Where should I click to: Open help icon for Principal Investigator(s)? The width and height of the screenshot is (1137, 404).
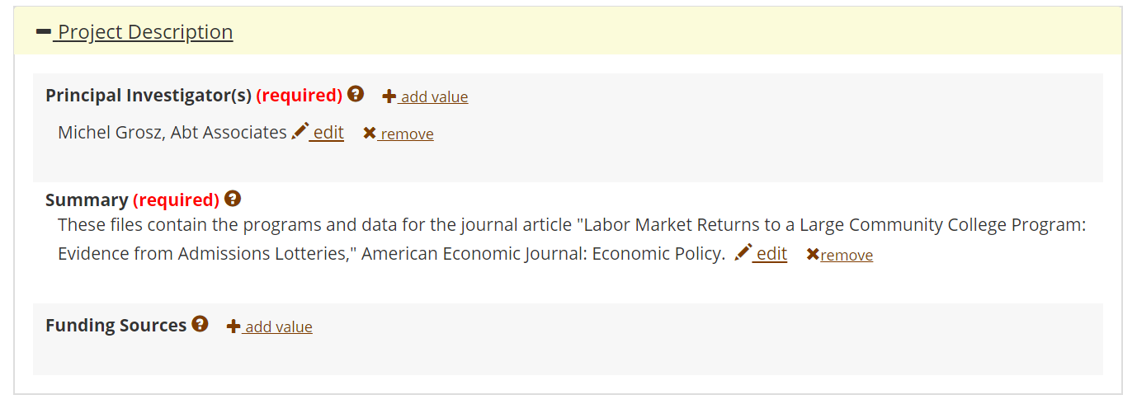(356, 94)
